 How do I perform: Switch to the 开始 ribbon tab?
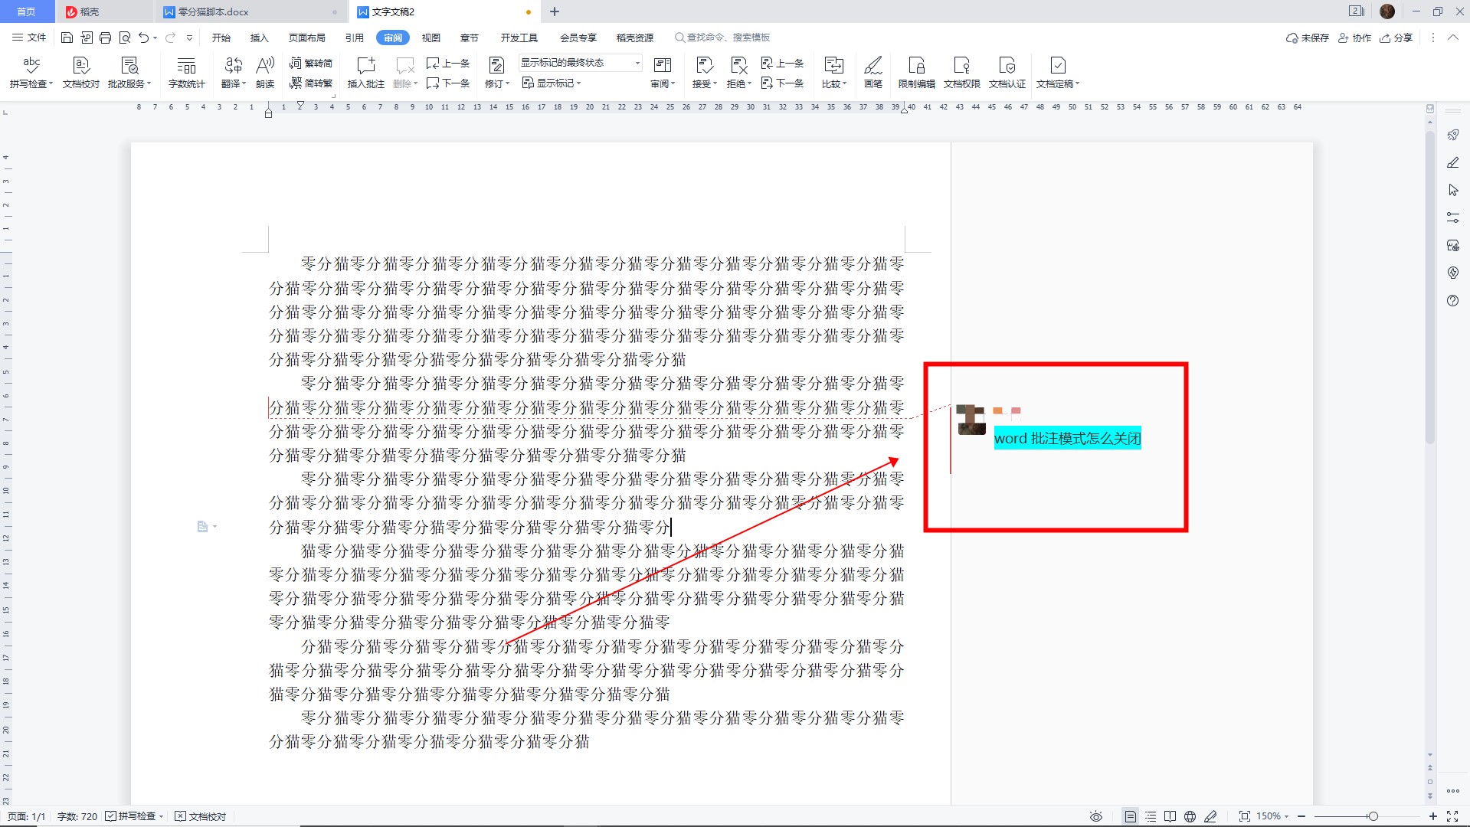(x=221, y=38)
